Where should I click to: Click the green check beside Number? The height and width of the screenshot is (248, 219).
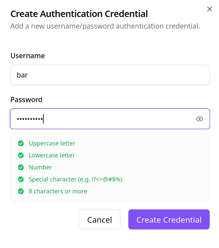tap(21, 167)
